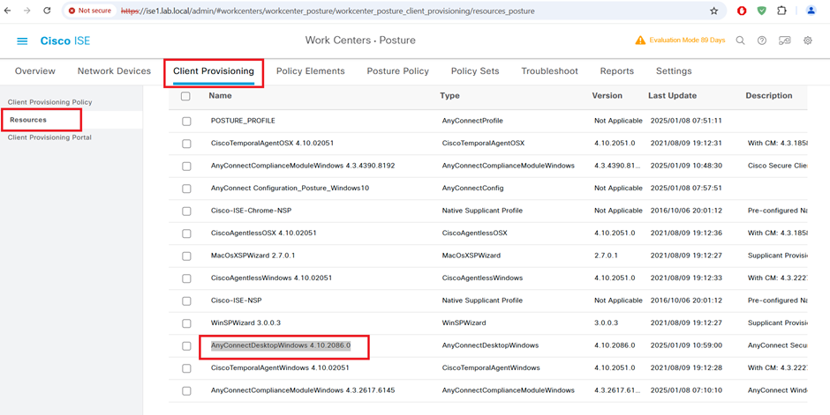
Task: Sort table by Name column header
Action: pos(221,96)
